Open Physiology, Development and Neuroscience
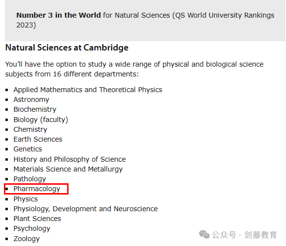Screen dimensions: 286x246 [x=86, y=209]
